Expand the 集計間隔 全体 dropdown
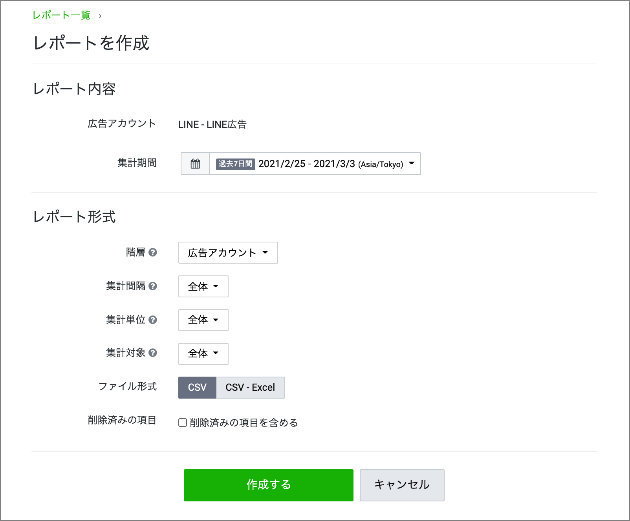Image resolution: width=630 pixels, height=521 pixels. 203,286
